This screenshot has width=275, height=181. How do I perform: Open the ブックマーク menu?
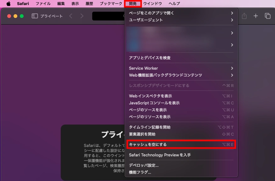click(111, 3)
